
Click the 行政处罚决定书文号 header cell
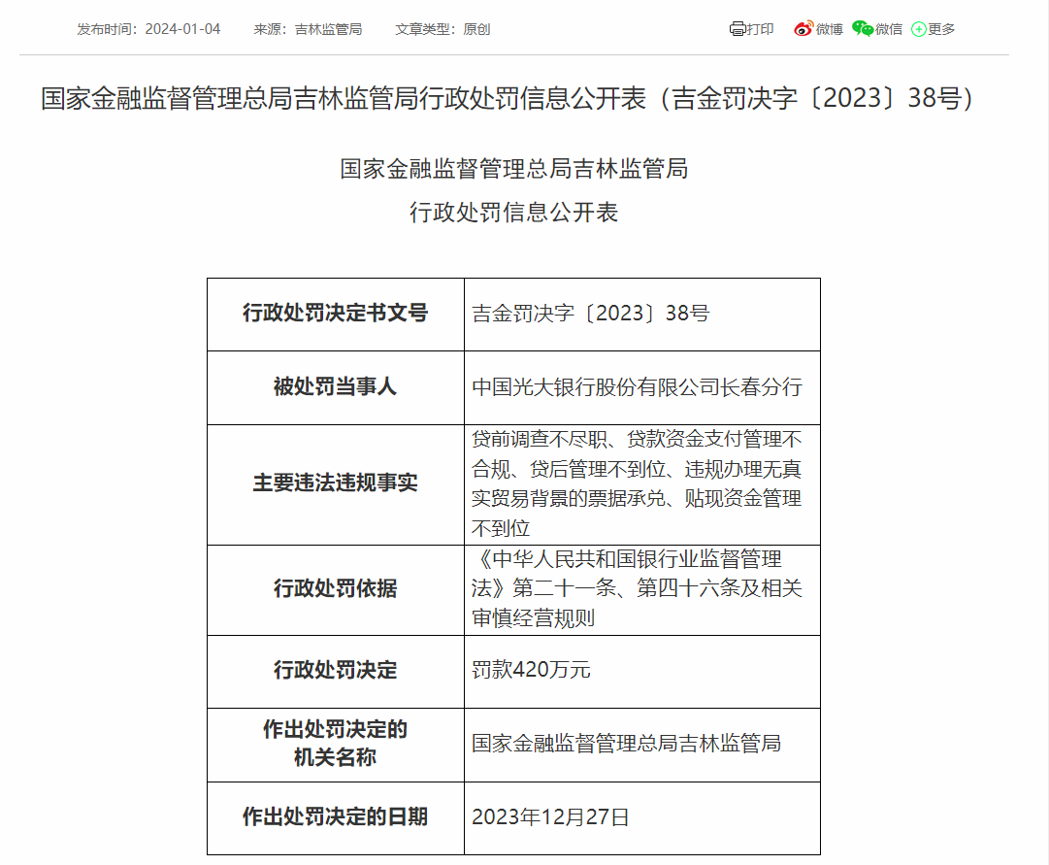click(x=336, y=314)
